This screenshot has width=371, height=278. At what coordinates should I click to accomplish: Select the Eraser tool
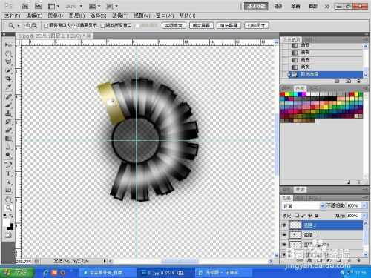click(x=8, y=130)
